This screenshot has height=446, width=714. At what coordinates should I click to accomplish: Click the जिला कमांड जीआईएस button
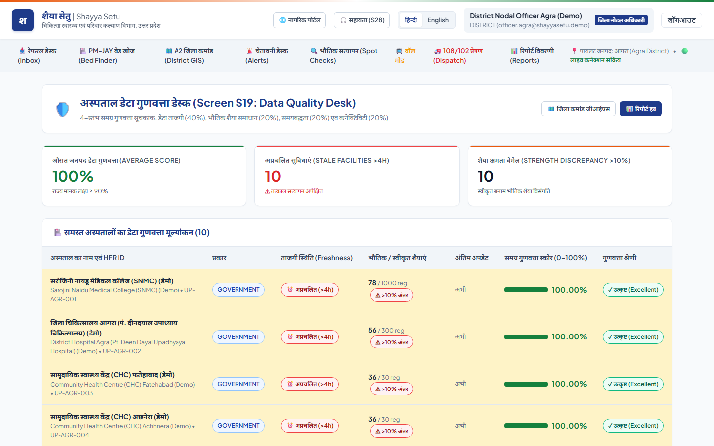click(x=579, y=109)
